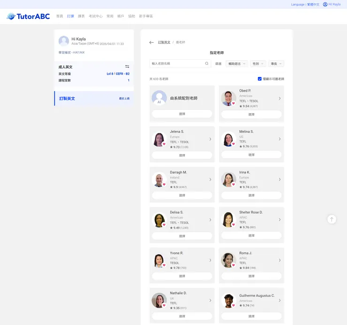Image resolution: width=347 pixels, height=325 pixels.
Task: Click the heart icon on Jelena S.
Action: pyautogui.click(x=164, y=144)
